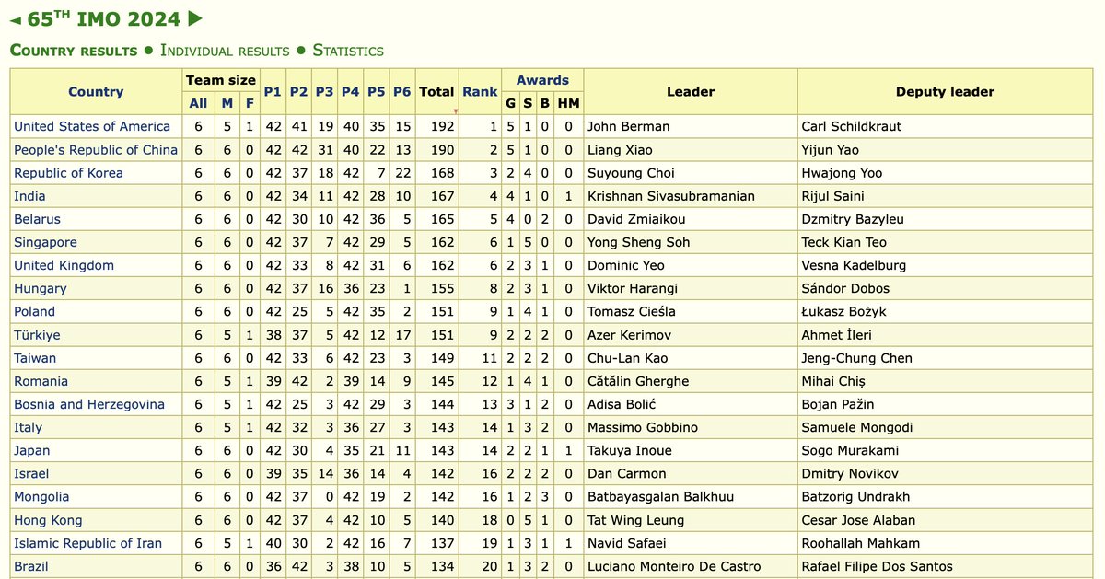
Task: Open the Hungary country link
Action: (41, 288)
